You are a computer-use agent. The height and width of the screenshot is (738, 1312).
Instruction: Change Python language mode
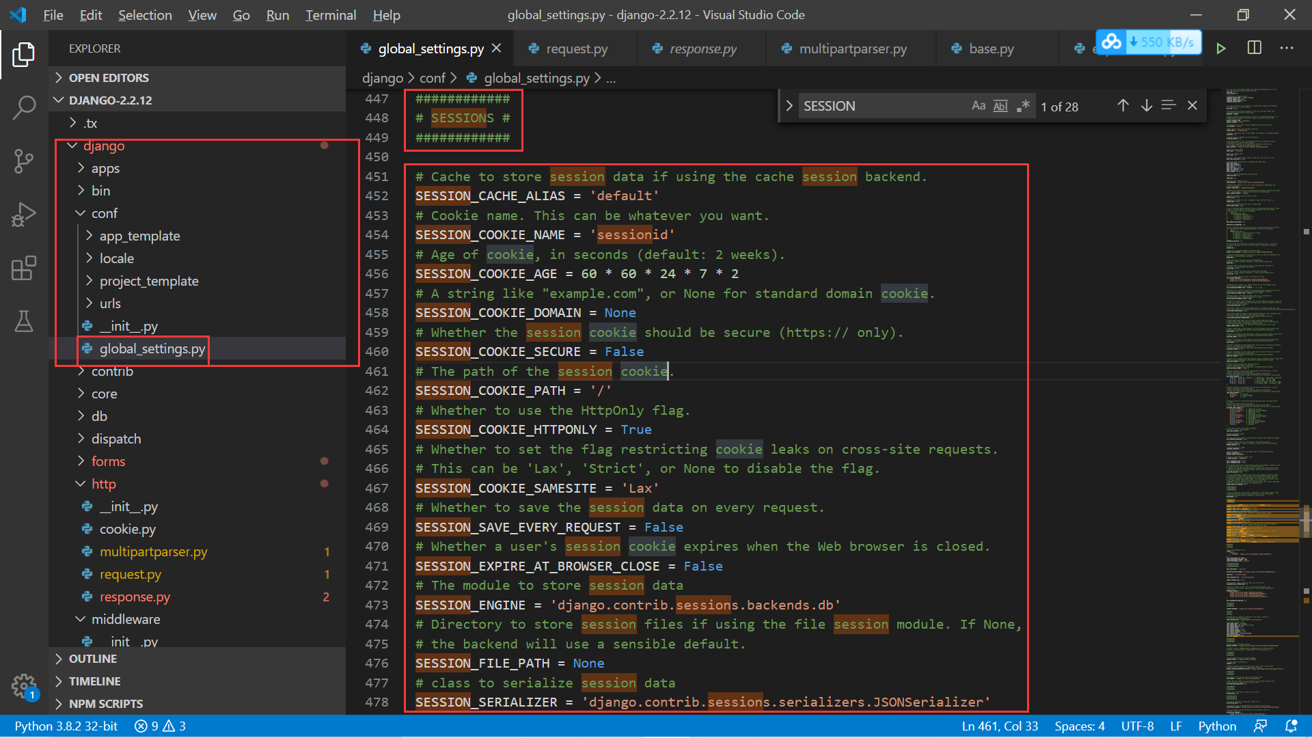click(1217, 726)
